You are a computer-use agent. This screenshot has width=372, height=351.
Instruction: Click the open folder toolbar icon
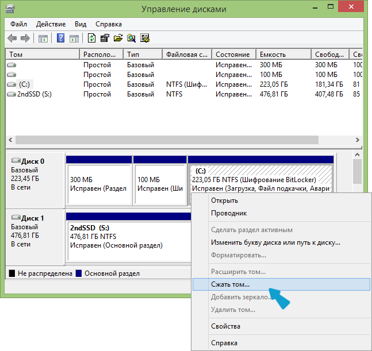(x=118, y=38)
